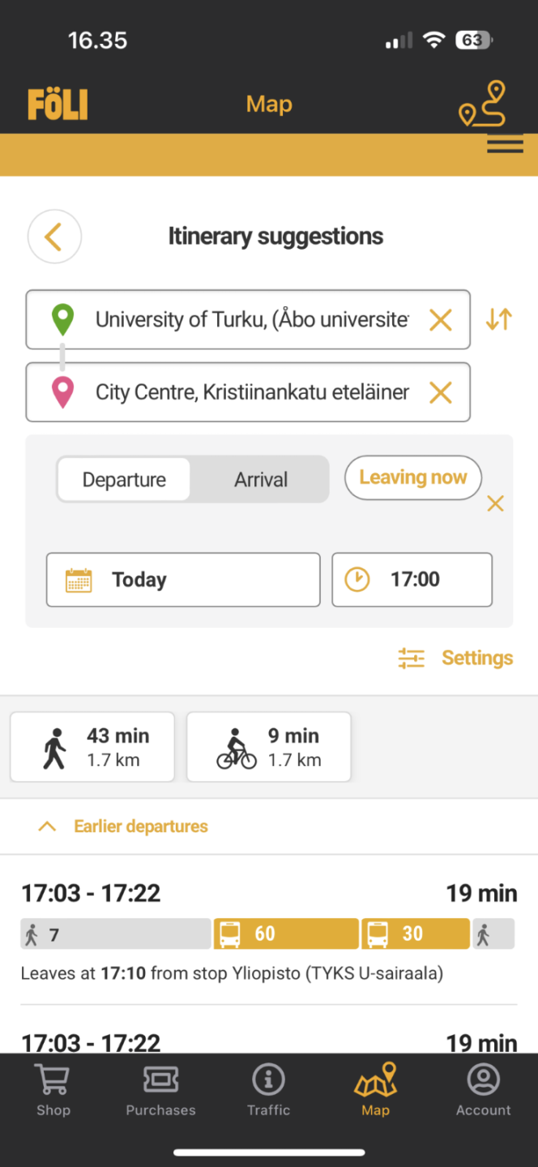538x1167 pixels.
Task: Open the Today date picker
Action: click(183, 579)
